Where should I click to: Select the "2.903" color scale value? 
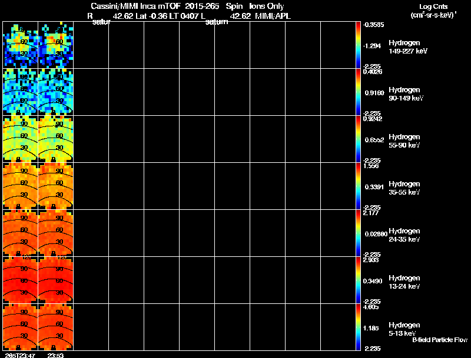coord(371,260)
